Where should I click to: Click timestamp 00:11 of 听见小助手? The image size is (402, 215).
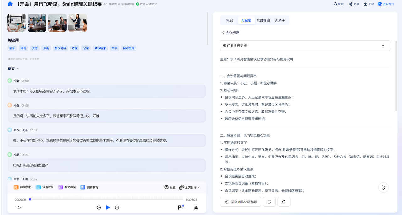coord(34,130)
